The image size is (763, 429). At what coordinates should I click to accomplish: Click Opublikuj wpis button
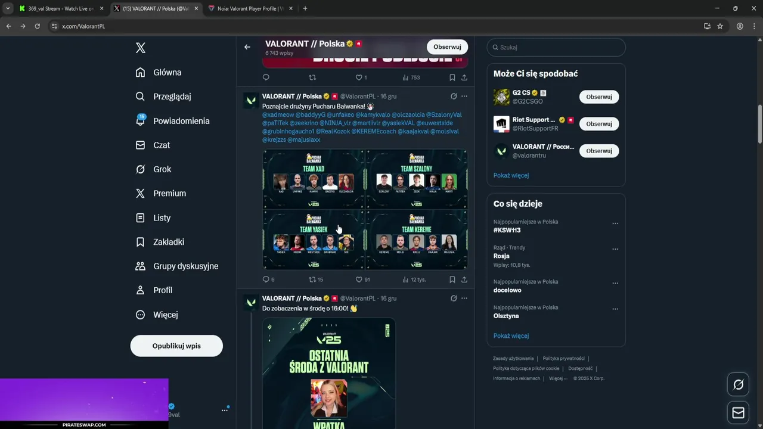click(176, 346)
